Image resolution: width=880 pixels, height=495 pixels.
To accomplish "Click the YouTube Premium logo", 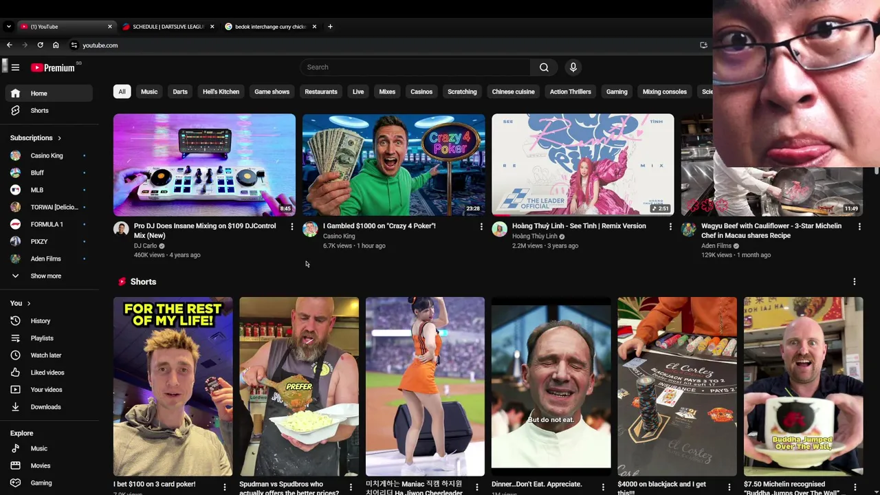I will click(53, 67).
